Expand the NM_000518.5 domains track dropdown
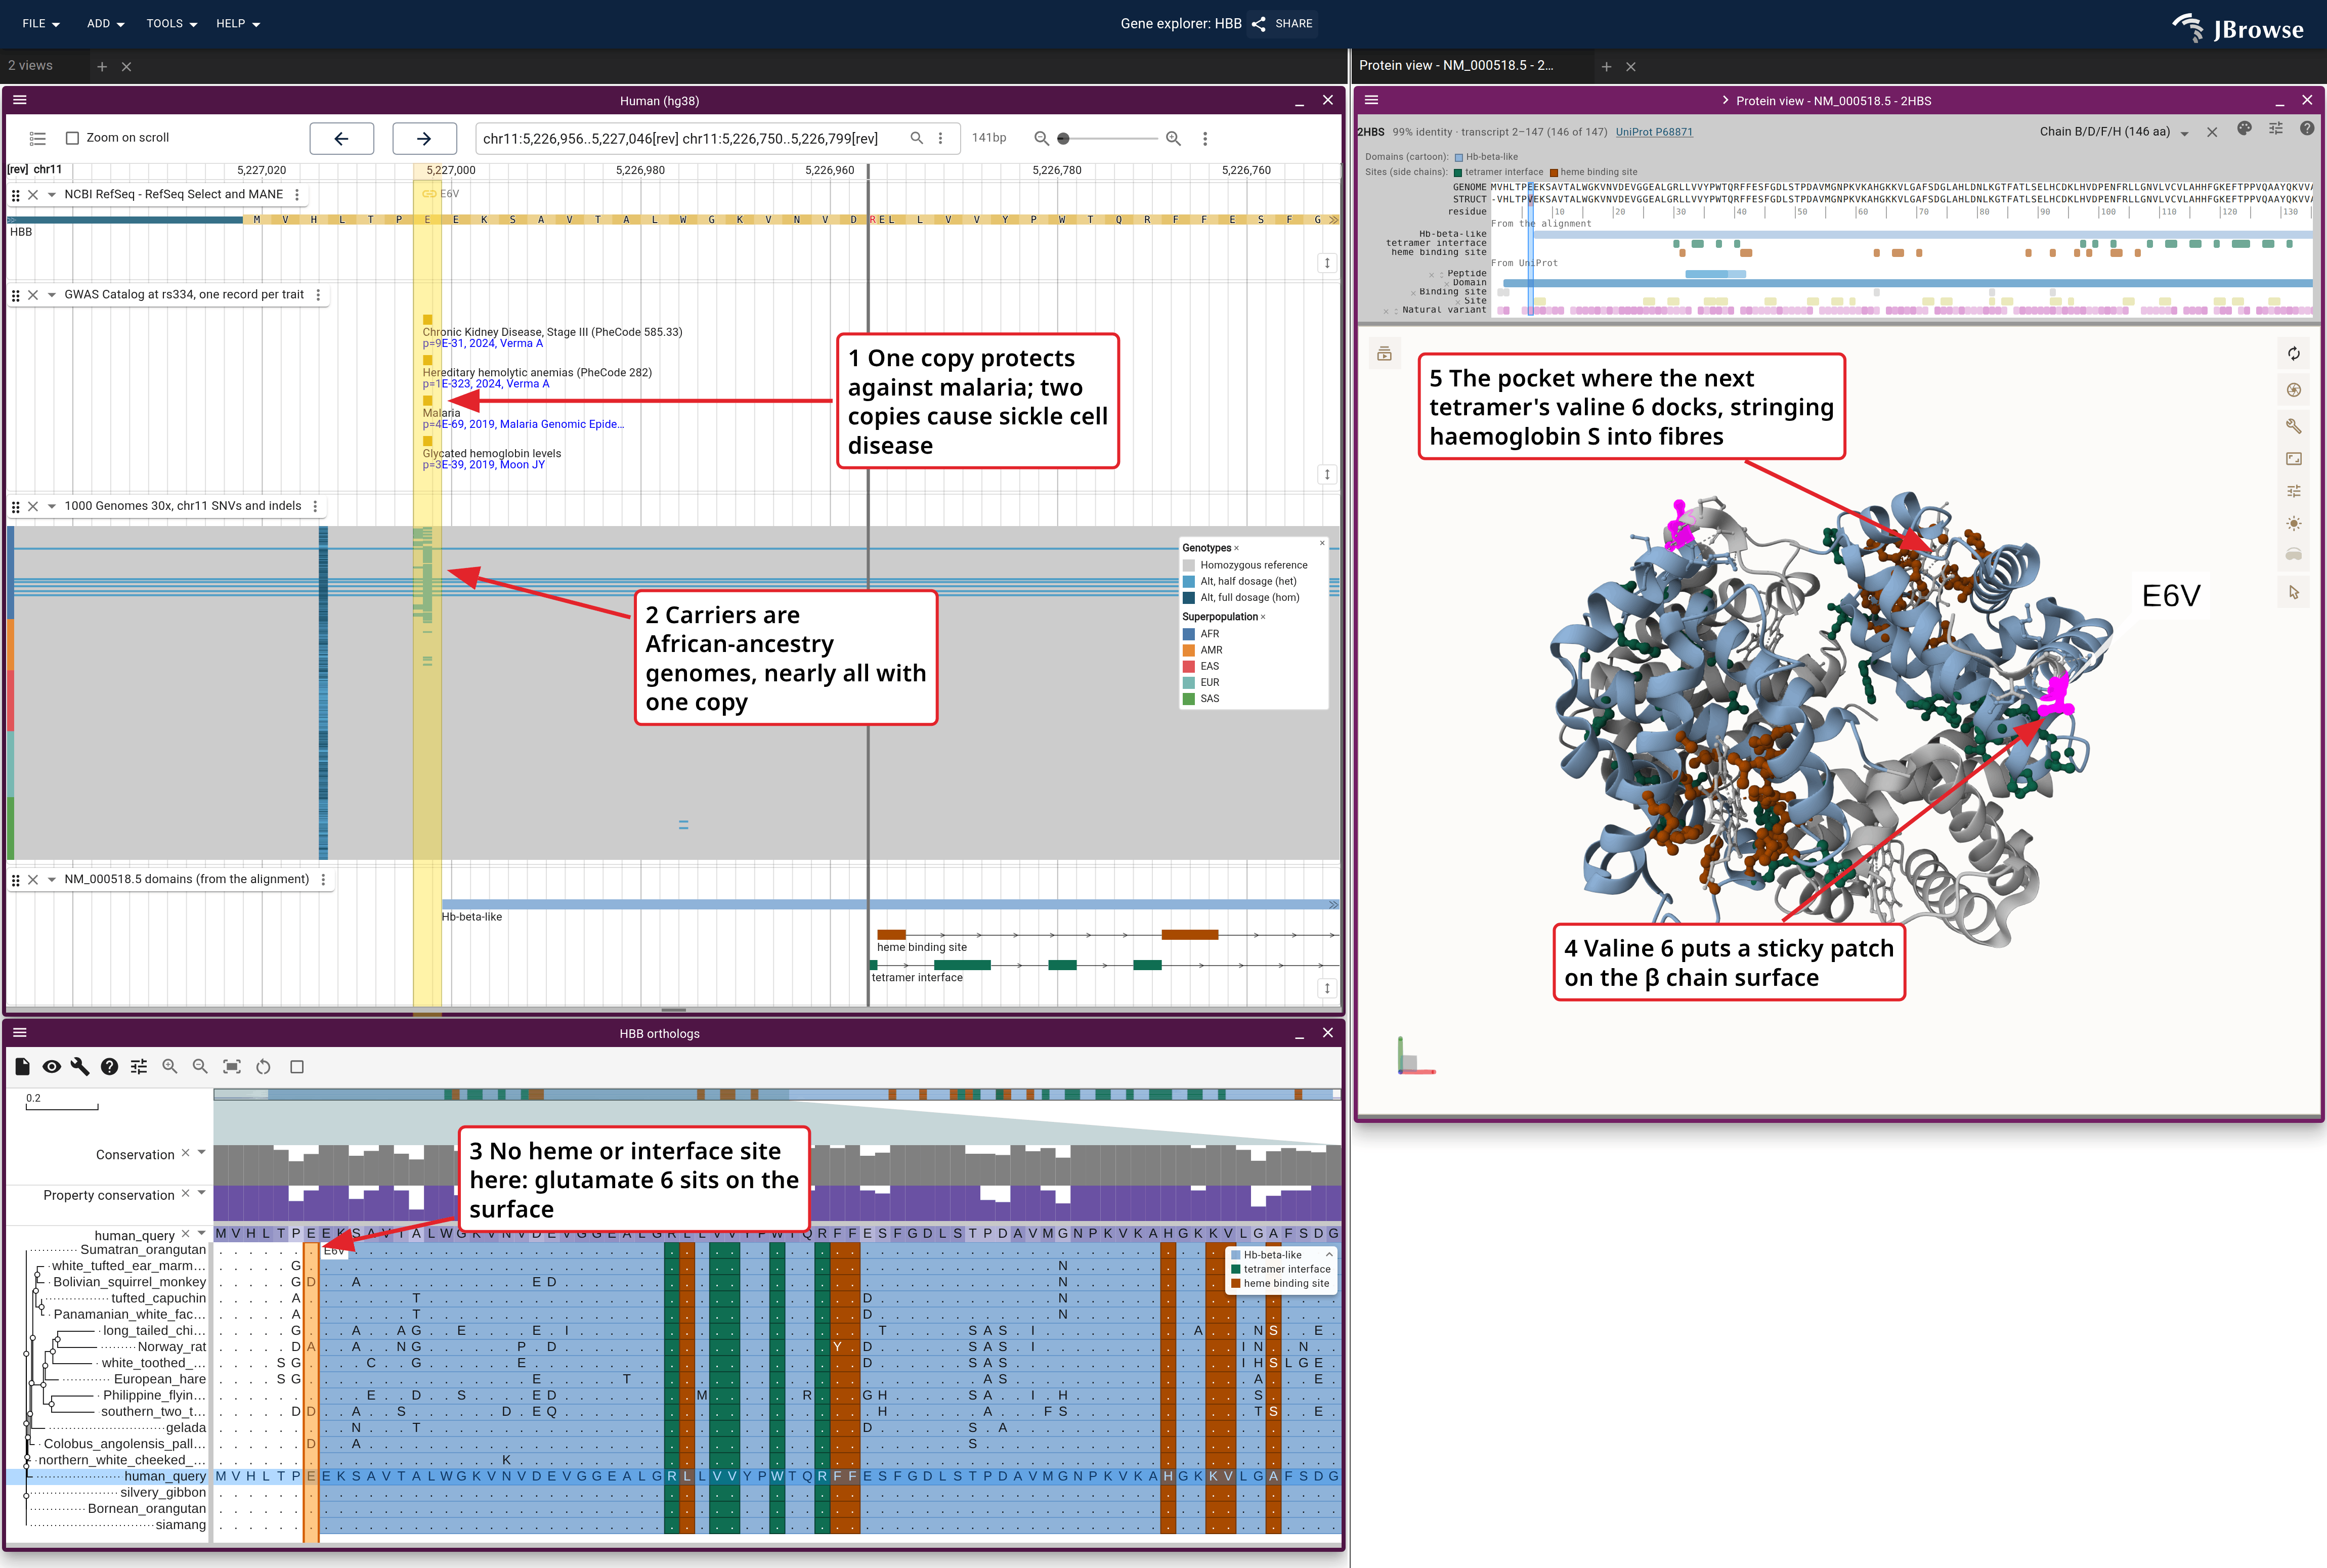 (x=51, y=880)
